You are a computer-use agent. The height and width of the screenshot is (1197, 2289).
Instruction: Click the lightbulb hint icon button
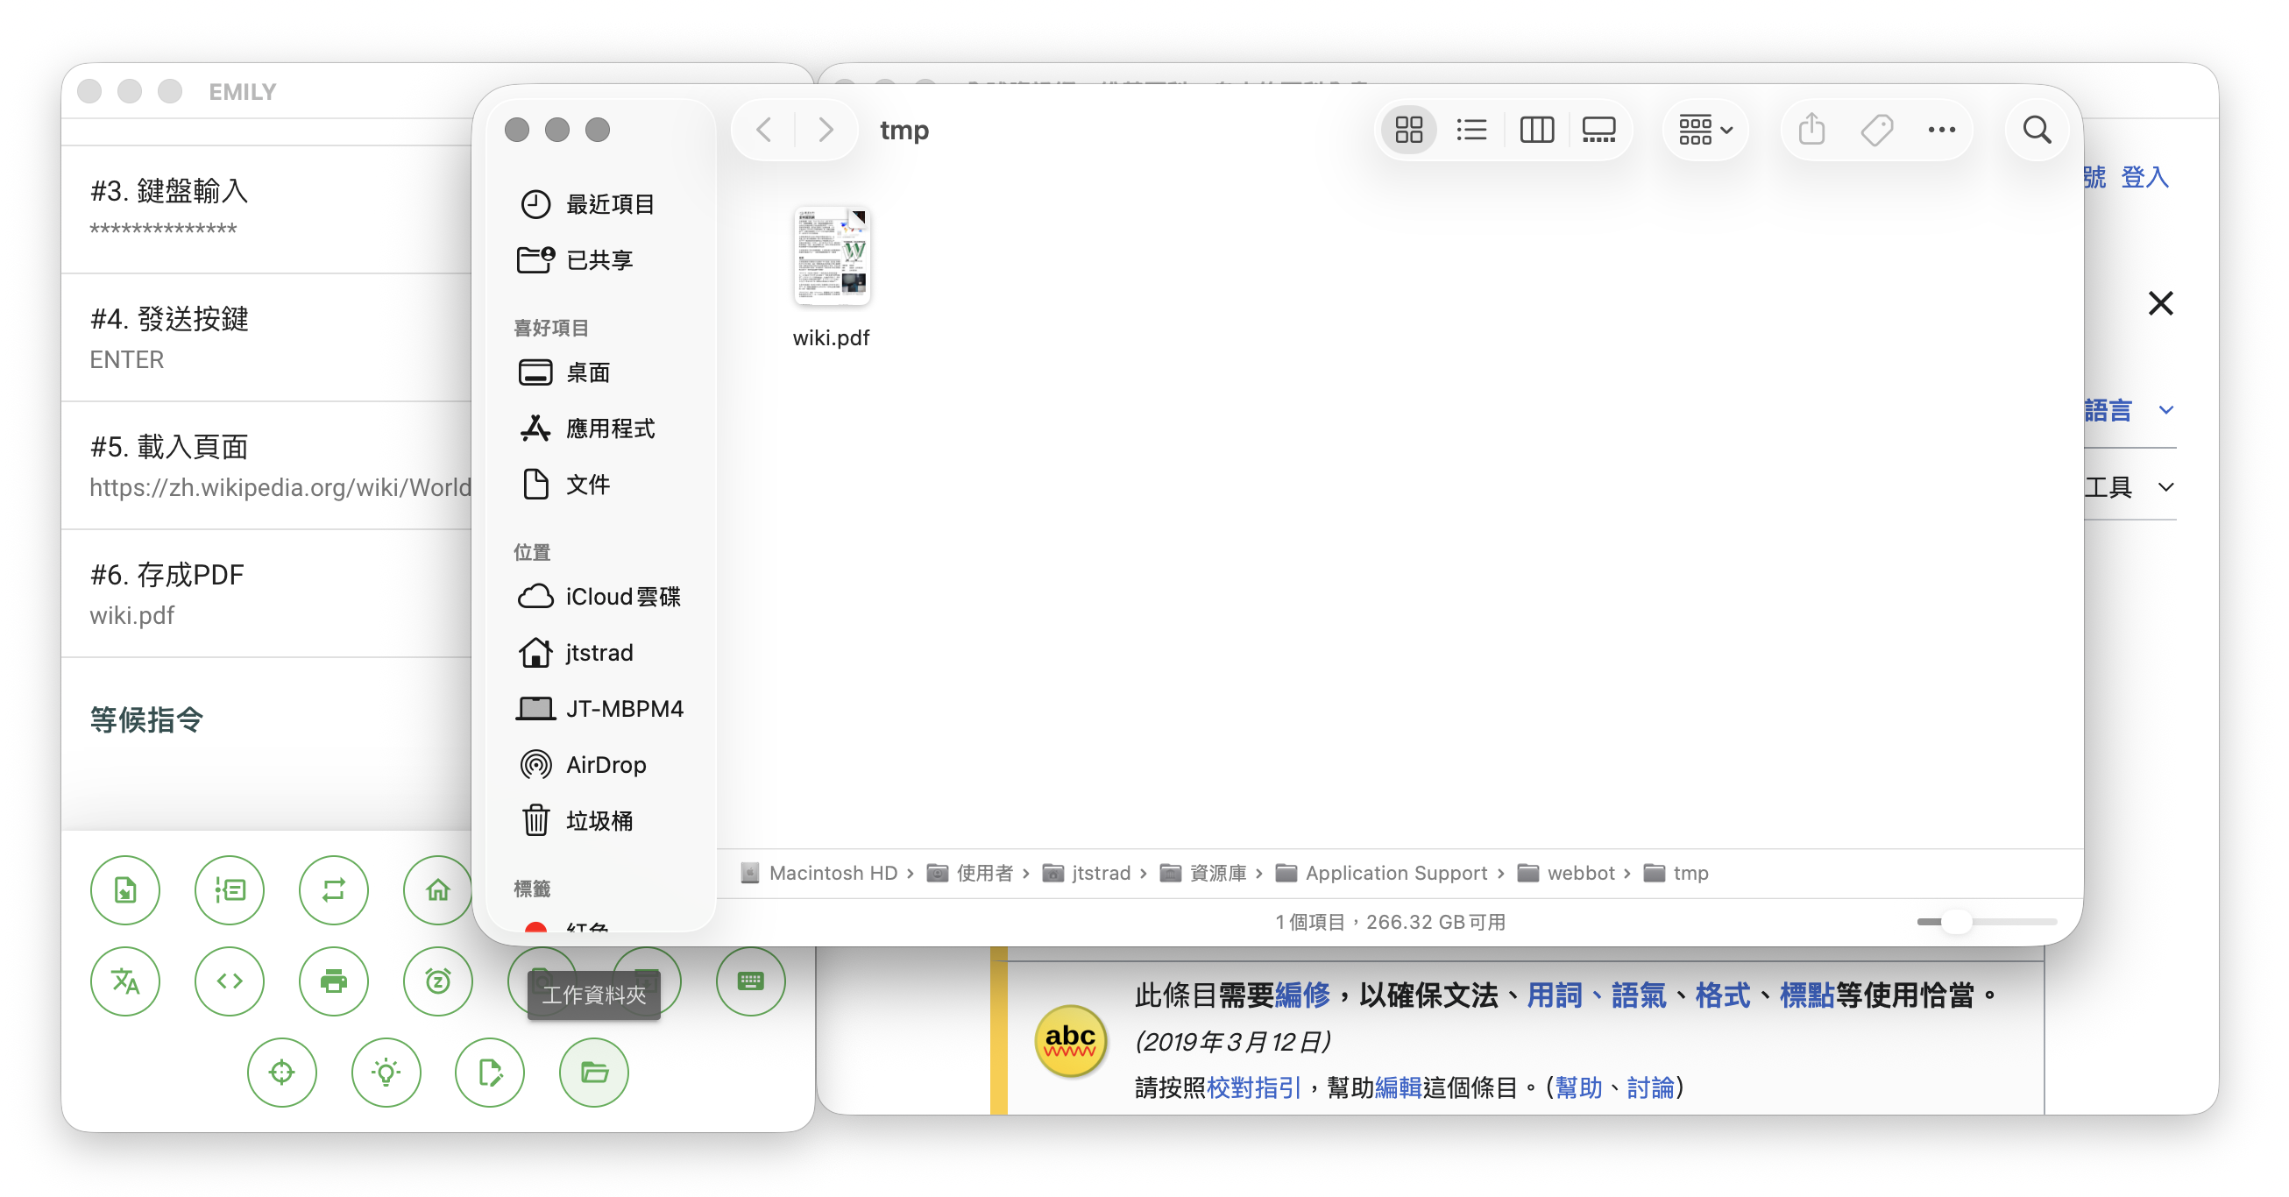pos(386,1073)
